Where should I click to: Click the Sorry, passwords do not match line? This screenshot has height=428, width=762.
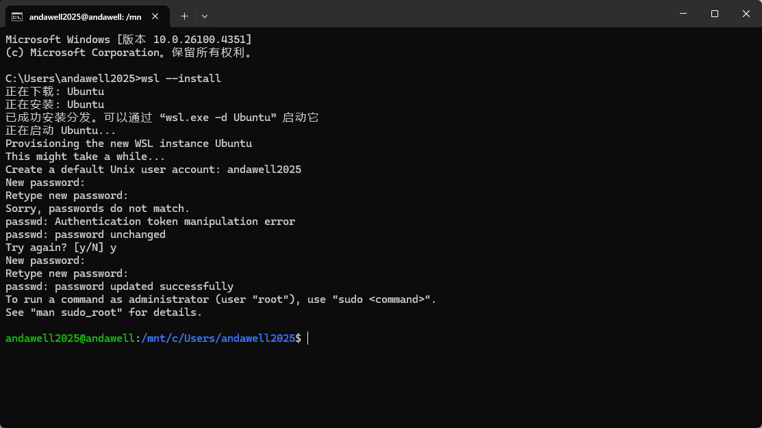pos(98,209)
